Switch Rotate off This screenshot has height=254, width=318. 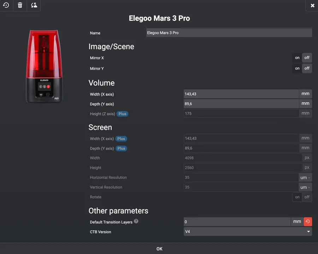coord(307,197)
